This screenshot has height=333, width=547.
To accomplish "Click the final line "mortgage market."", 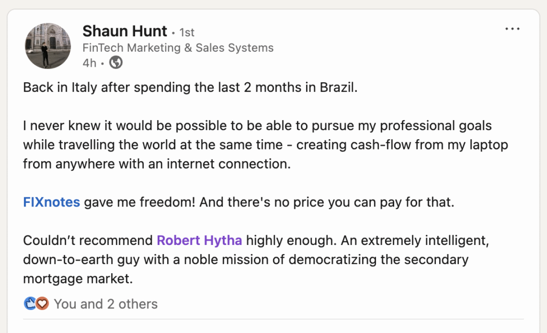I will tap(77, 279).
